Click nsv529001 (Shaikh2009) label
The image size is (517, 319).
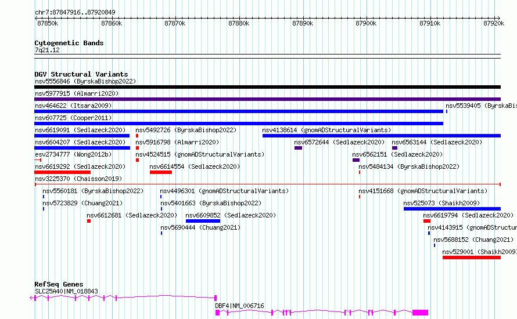(479, 252)
